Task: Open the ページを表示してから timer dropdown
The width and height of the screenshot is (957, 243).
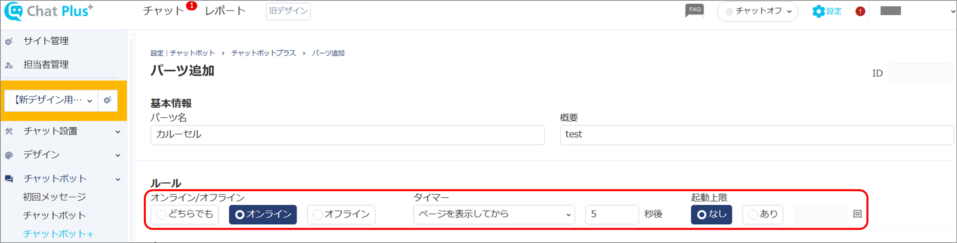Action: coord(494,214)
